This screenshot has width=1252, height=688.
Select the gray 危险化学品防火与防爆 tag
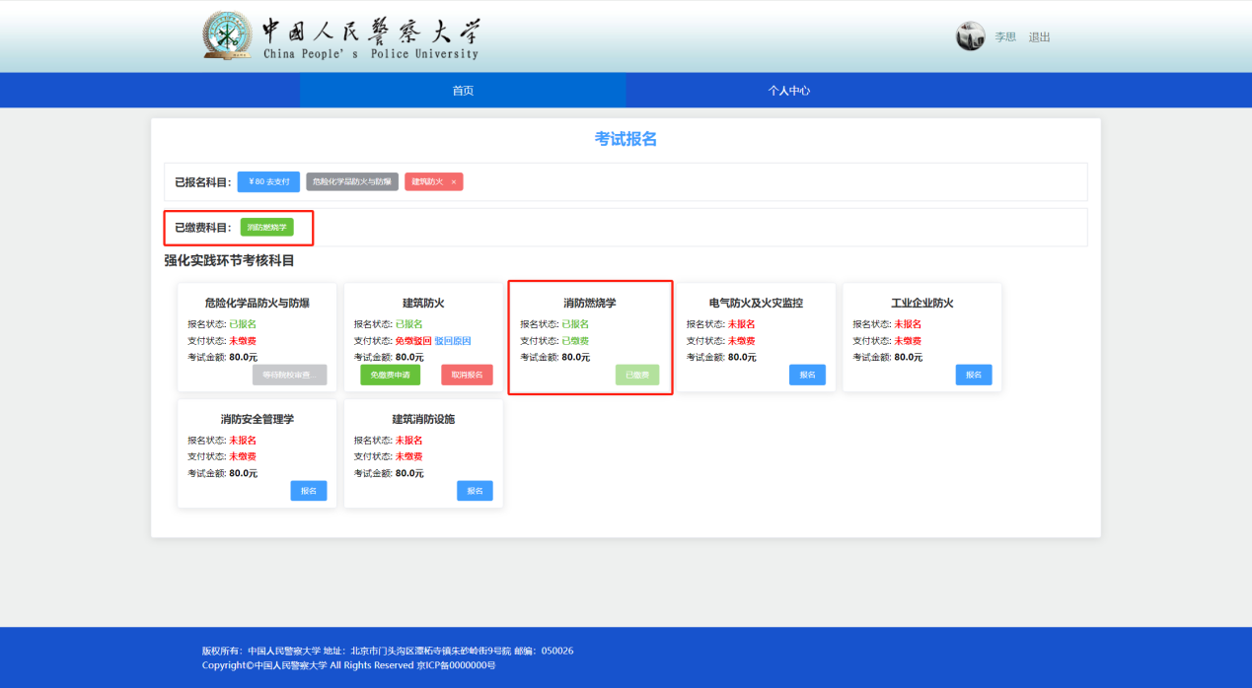[x=352, y=182]
